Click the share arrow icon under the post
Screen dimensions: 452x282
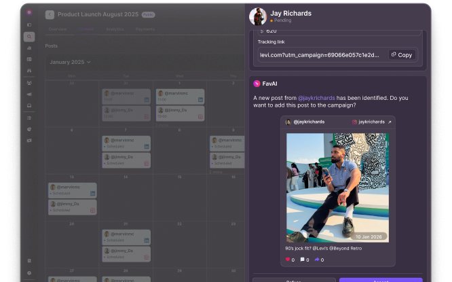coord(317,260)
